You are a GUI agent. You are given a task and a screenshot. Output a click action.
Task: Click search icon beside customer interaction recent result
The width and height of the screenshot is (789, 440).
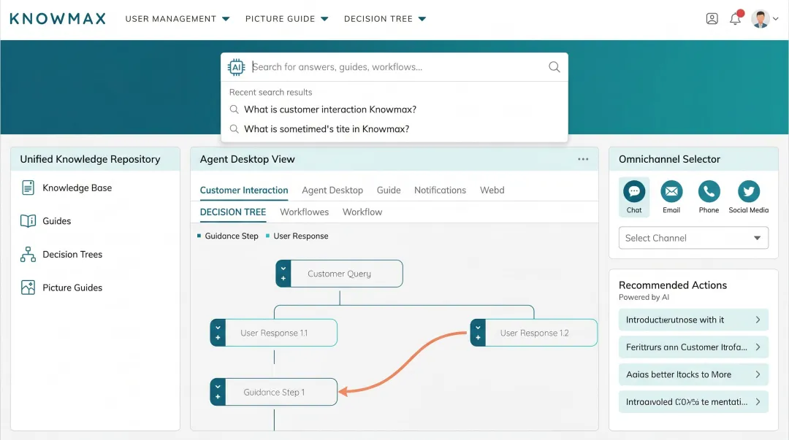click(x=234, y=109)
